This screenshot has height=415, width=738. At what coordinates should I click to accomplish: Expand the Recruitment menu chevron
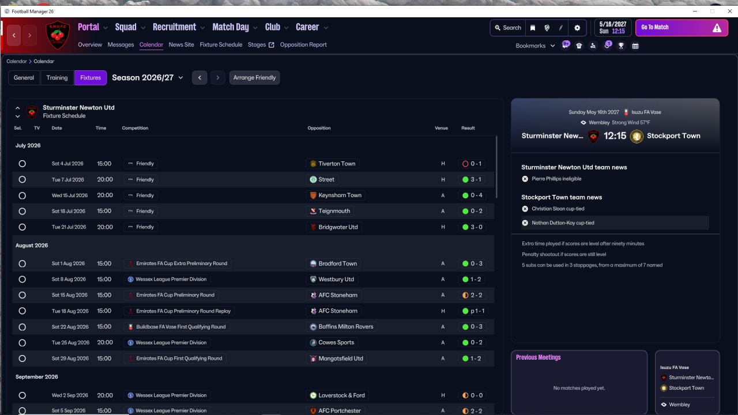tap(202, 27)
